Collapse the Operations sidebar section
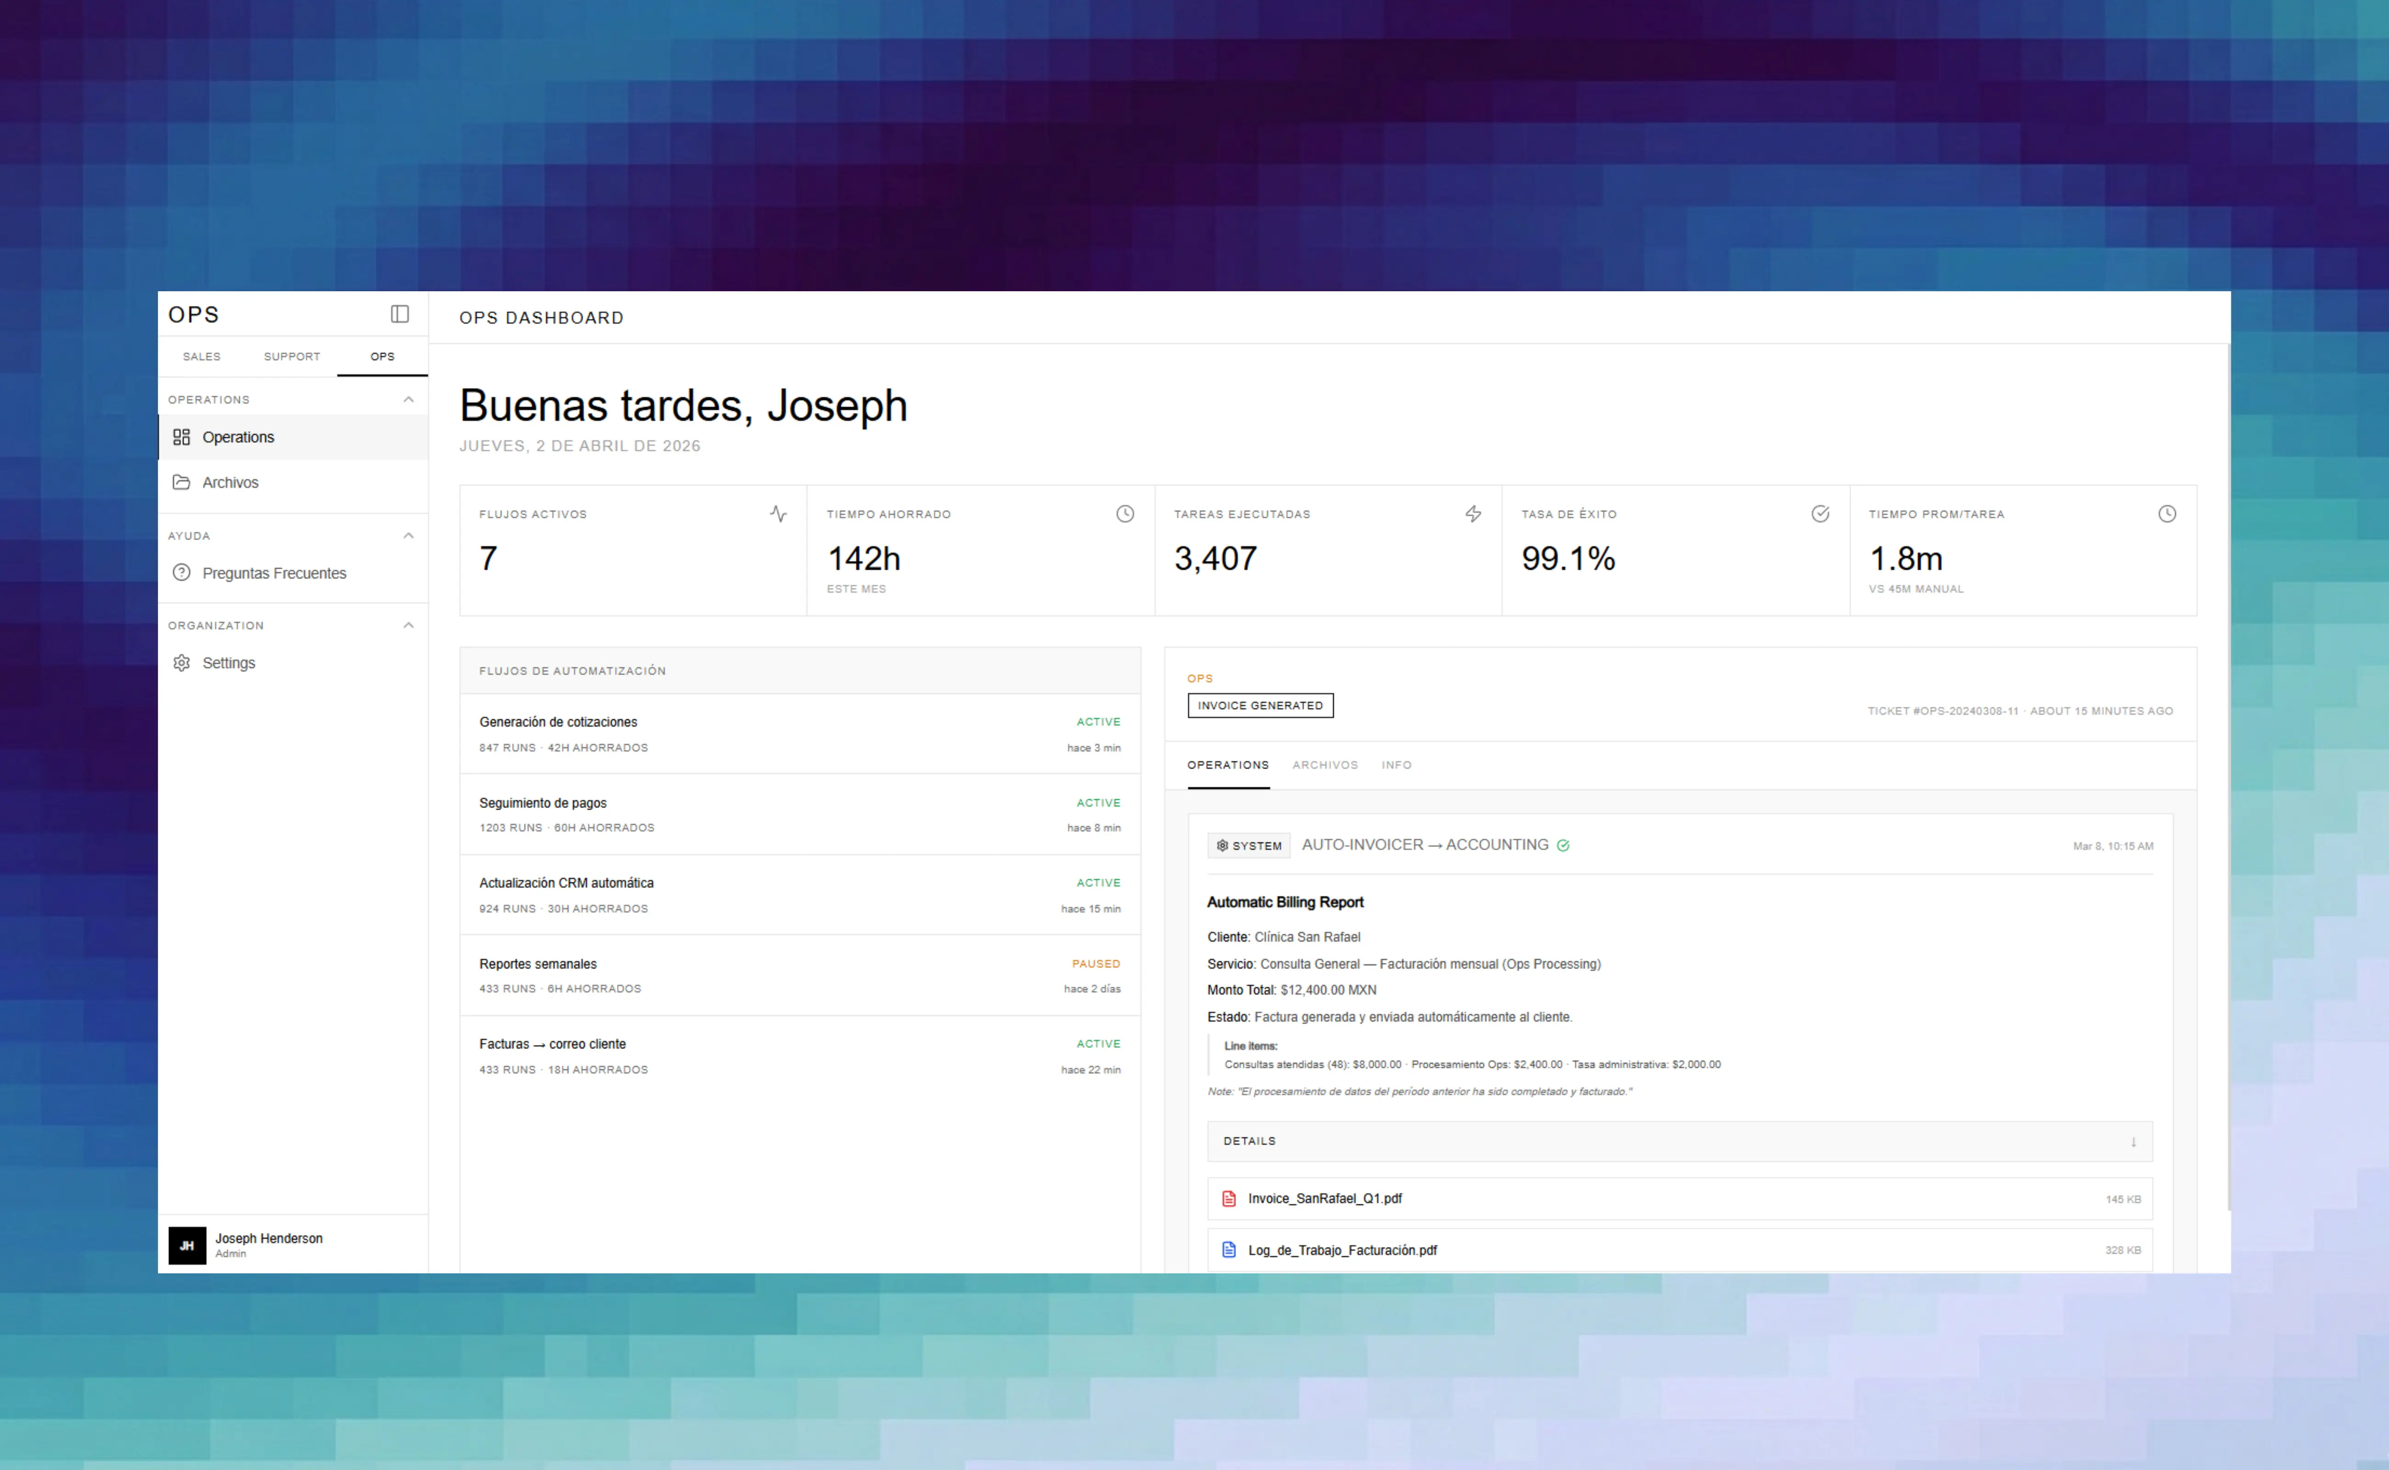This screenshot has height=1470, width=2389. (x=408, y=400)
